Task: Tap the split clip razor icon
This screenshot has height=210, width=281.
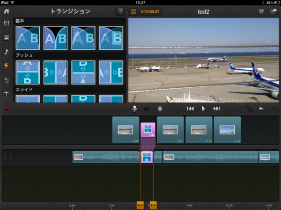Action: 147,108
